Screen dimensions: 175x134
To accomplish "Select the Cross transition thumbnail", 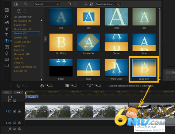I will click(x=116, y=17).
